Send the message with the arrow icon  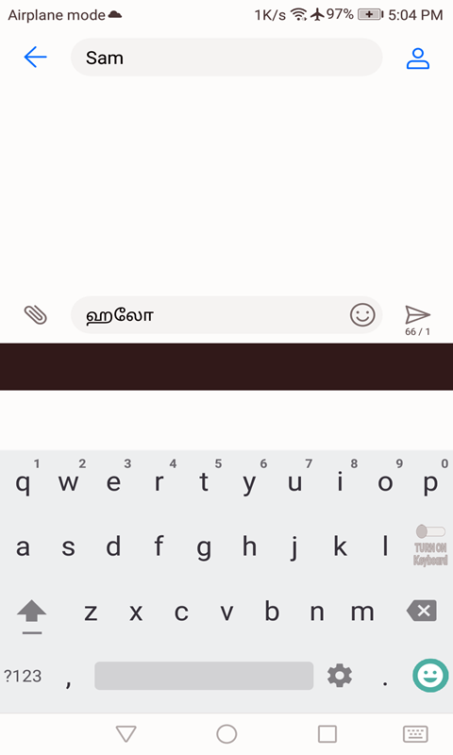[417, 315]
